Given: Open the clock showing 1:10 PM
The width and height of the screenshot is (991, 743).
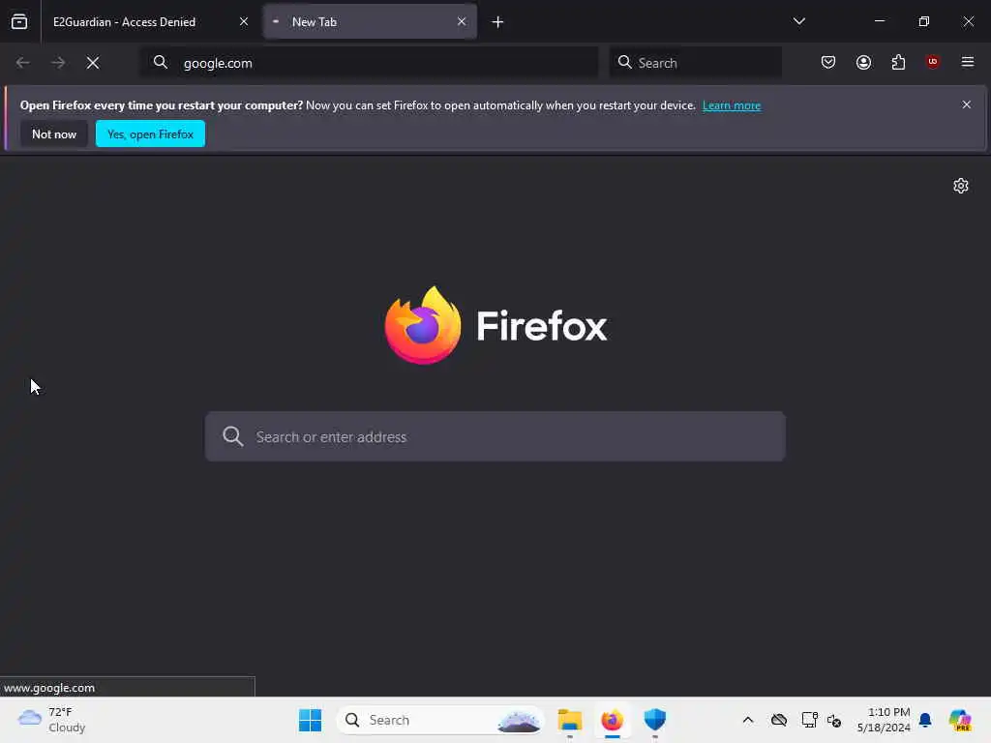Looking at the screenshot, I should (x=884, y=720).
